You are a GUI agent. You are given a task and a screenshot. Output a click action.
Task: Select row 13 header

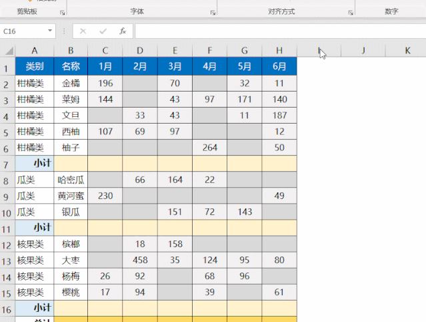coord(7,260)
